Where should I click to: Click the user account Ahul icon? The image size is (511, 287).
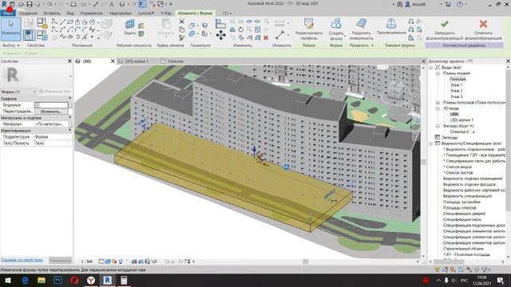(x=408, y=4)
